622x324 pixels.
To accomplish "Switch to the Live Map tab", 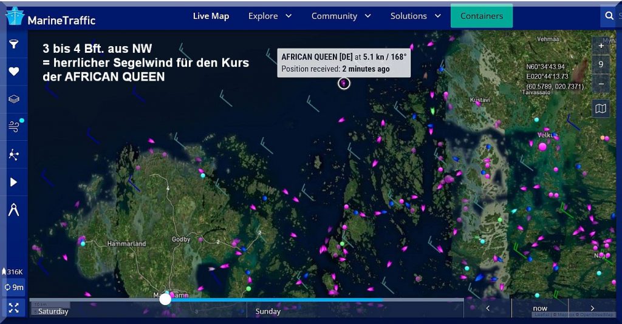I will click(x=211, y=16).
